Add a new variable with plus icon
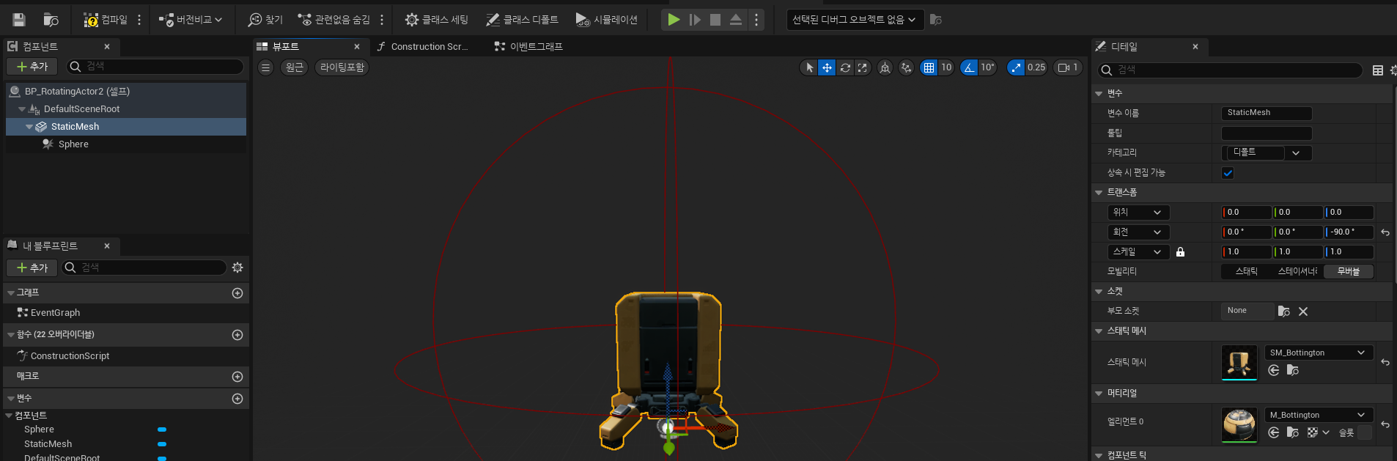Viewport: 1397px width, 461px height. [x=237, y=399]
